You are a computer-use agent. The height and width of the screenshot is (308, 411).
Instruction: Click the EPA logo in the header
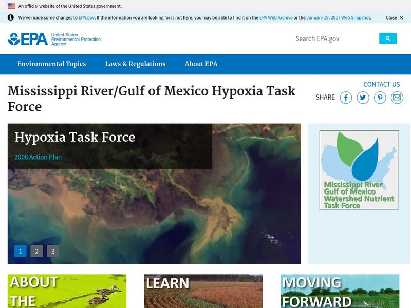pos(28,38)
